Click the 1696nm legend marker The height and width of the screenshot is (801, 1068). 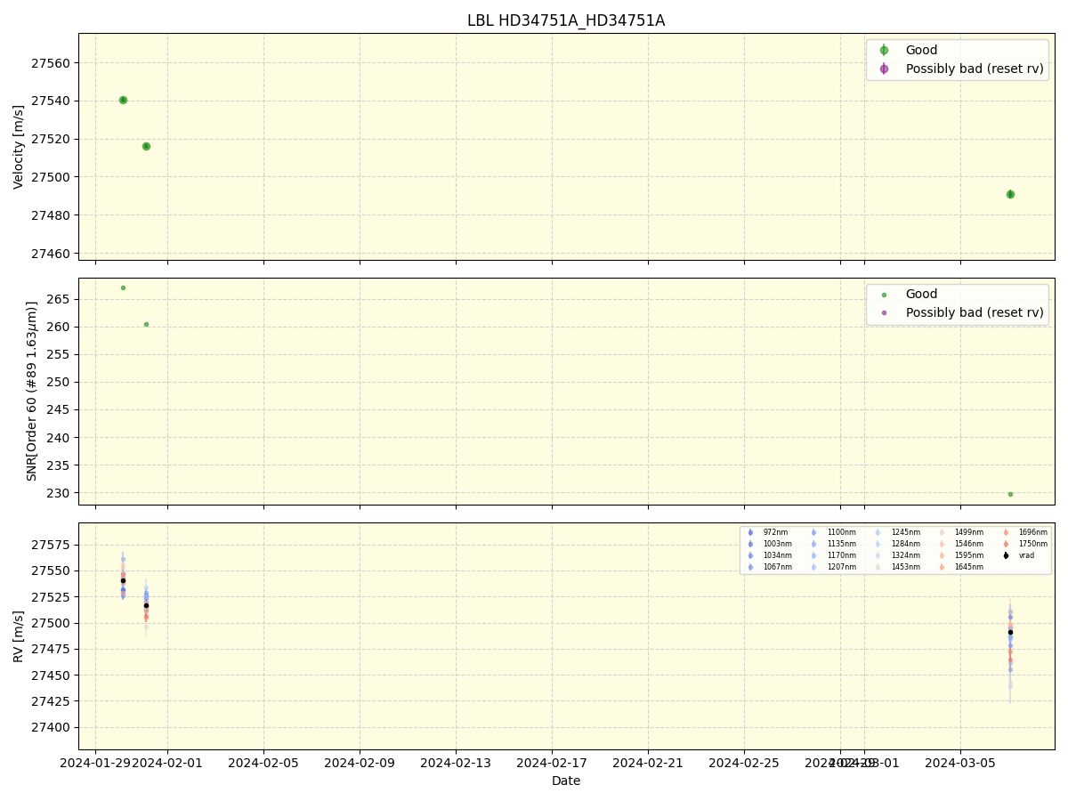point(1006,532)
